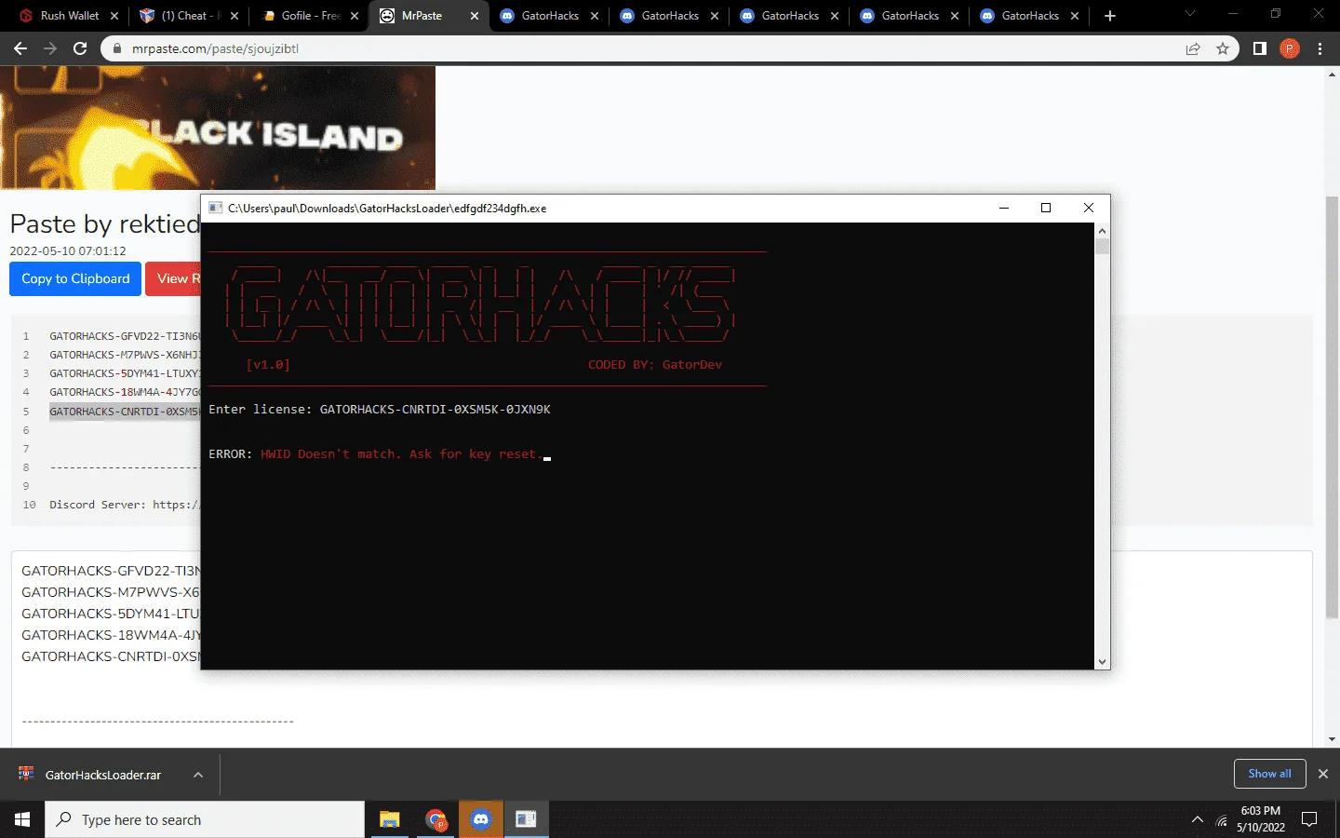Viewport: 1340px width, 838px height.
Task: Open the downloaded GatorHacksLoader.rar file
Action: (102, 775)
